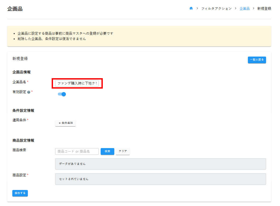
Task: Toggle the 有効設定 switch off
Action: [62, 94]
